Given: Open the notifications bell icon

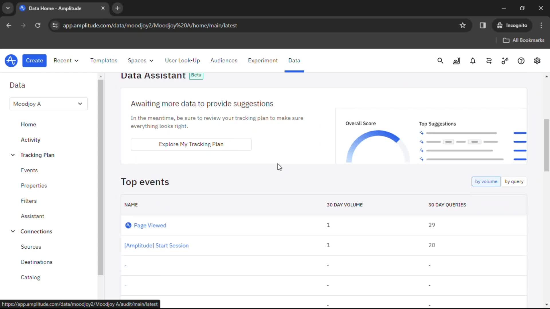Looking at the screenshot, I should [x=473, y=61].
